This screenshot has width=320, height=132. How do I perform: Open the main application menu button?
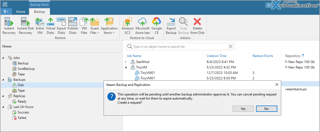[6, 12]
